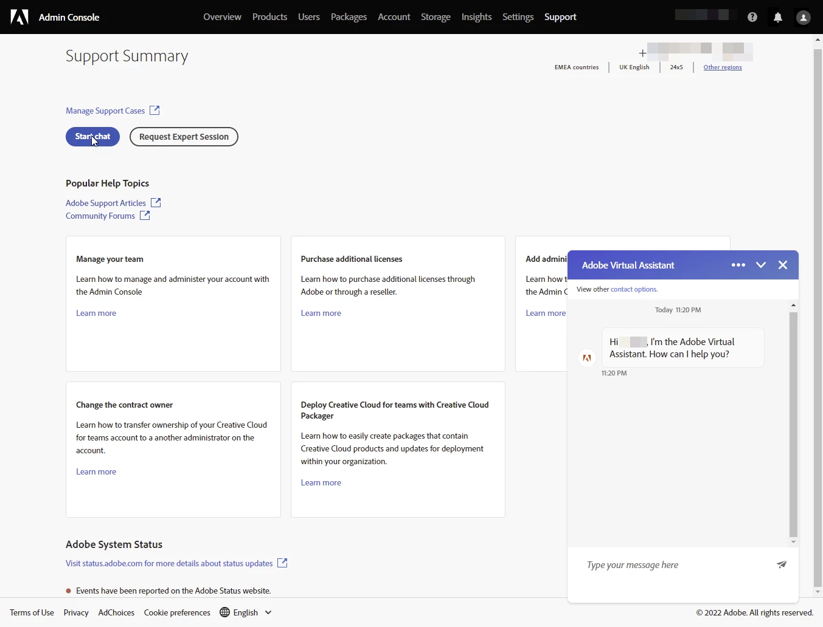Viewport: 823px width, 627px height.
Task: Minimize the Adobe Virtual Assistant chat
Action: 761,265
